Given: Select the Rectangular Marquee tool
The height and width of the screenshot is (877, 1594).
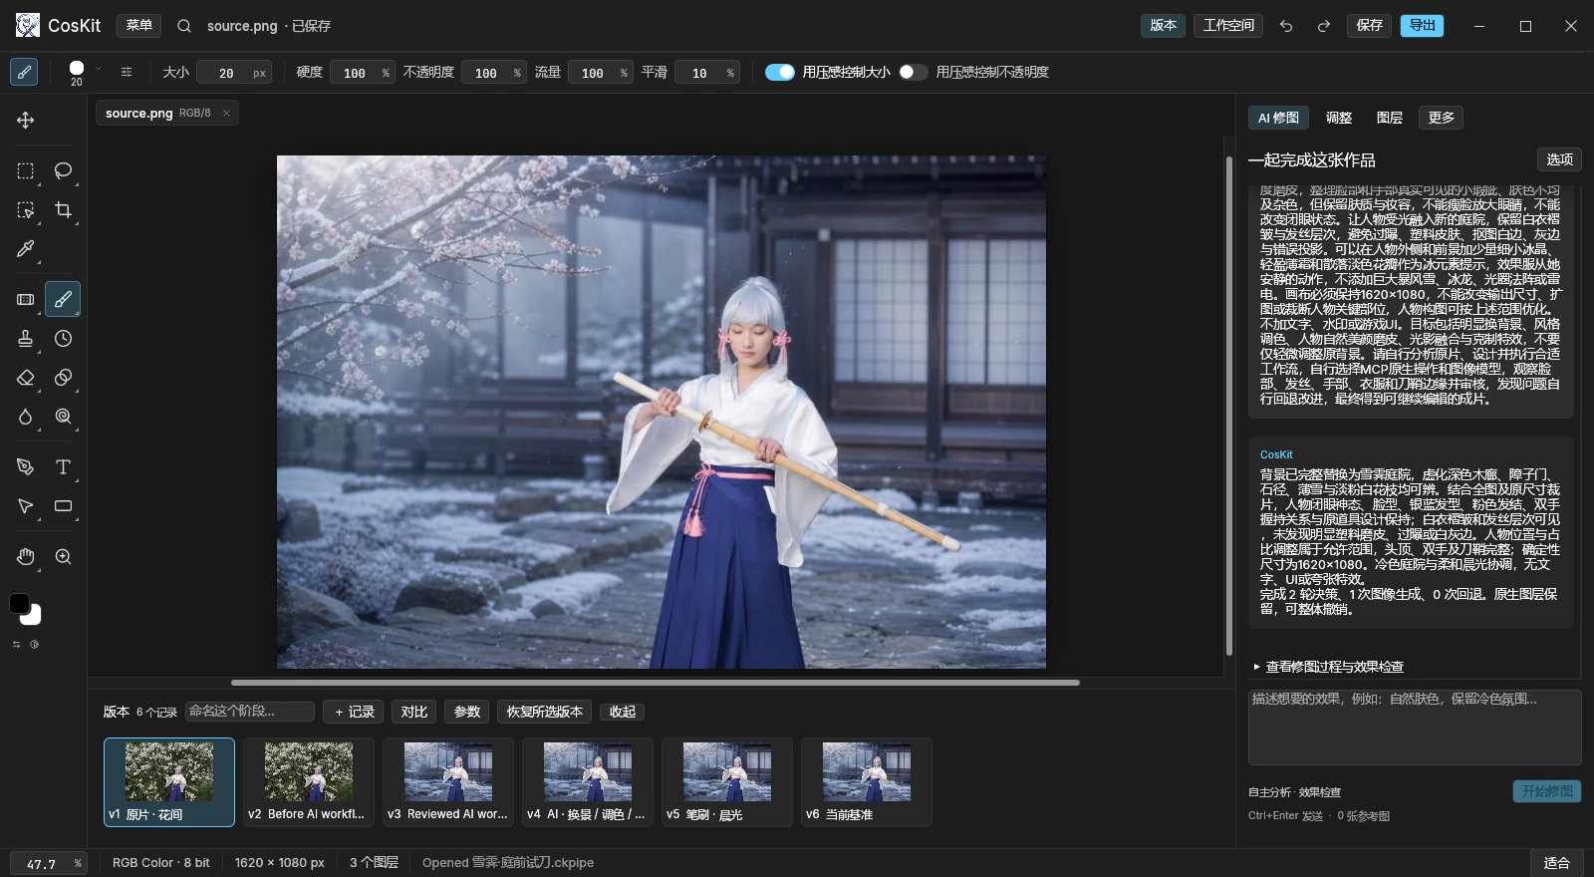Looking at the screenshot, I should [26, 170].
